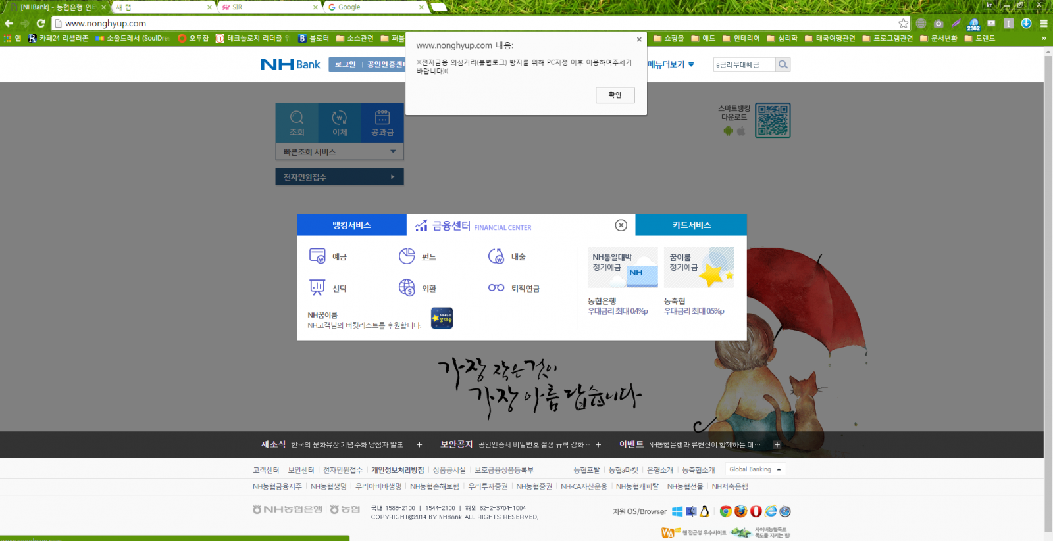Expand the 보안공지 security notice plus button
This screenshot has width=1053, height=541.
pyautogui.click(x=598, y=445)
